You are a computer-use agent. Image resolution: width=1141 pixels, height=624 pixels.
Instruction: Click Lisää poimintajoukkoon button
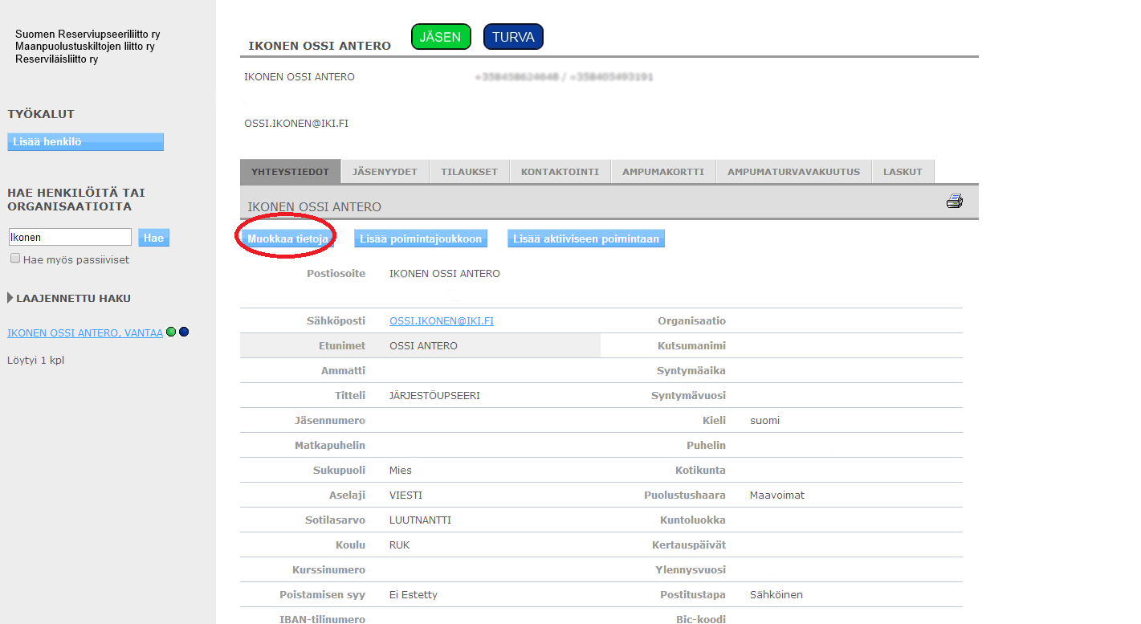click(x=421, y=239)
